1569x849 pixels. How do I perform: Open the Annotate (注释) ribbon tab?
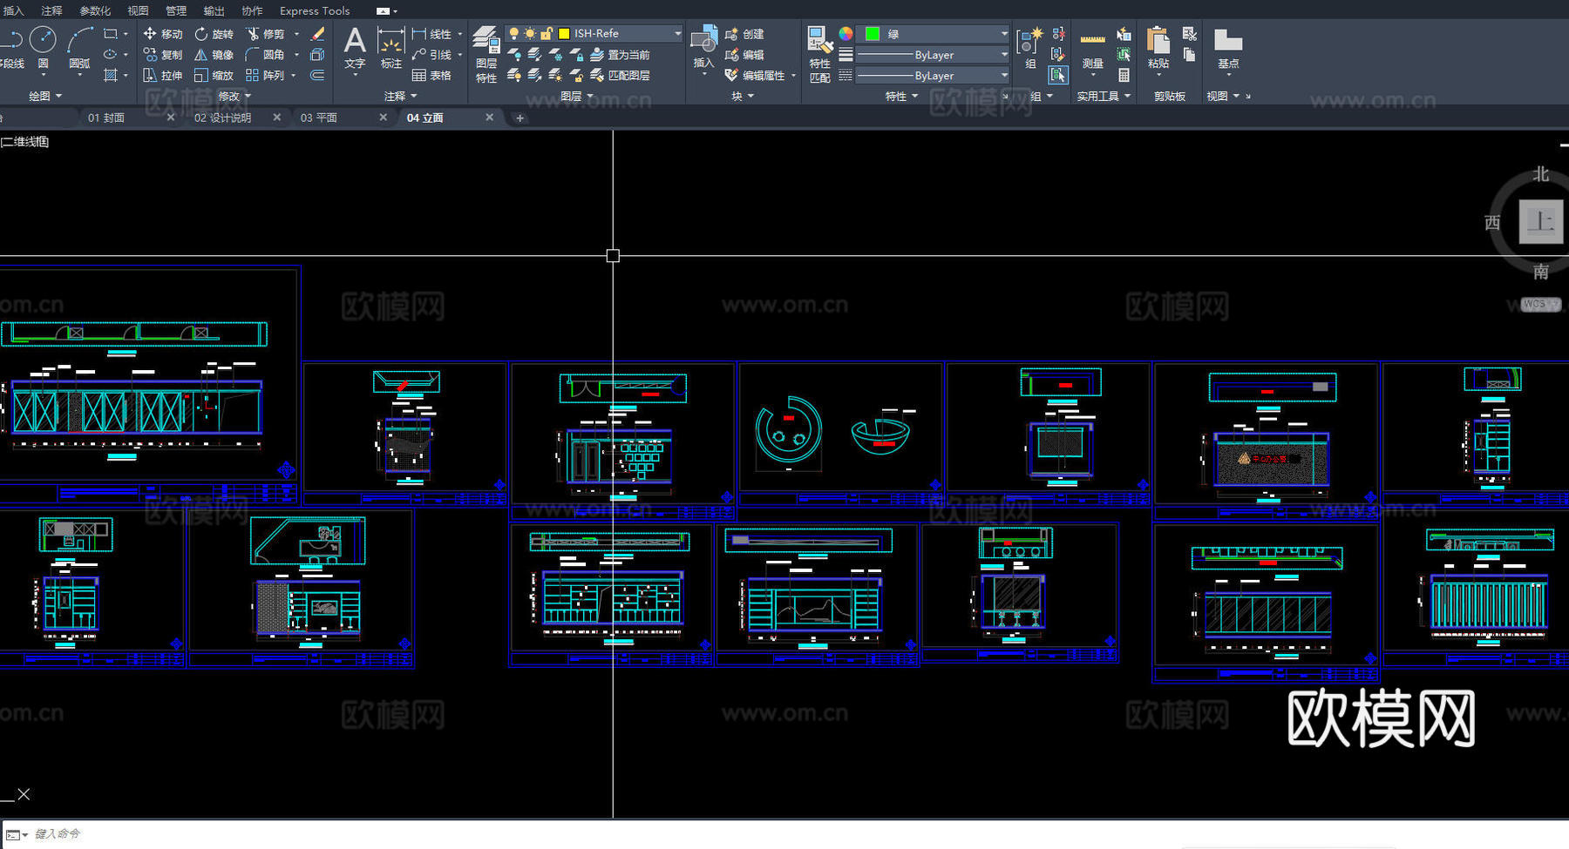point(52,10)
